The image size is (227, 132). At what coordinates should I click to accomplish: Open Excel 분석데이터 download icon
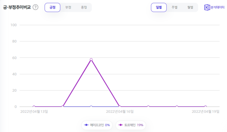[207, 7]
